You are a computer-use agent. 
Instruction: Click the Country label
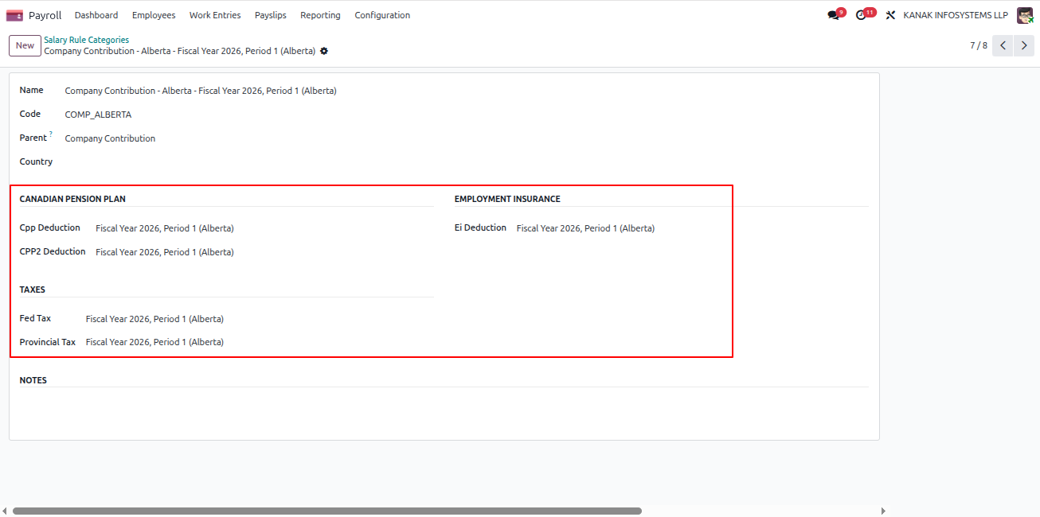tap(36, 161)
